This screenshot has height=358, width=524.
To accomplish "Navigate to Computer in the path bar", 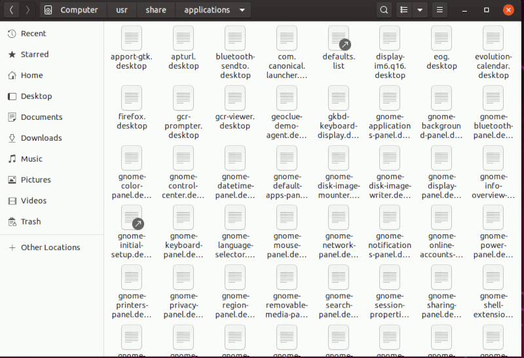I will coord(73,10).
